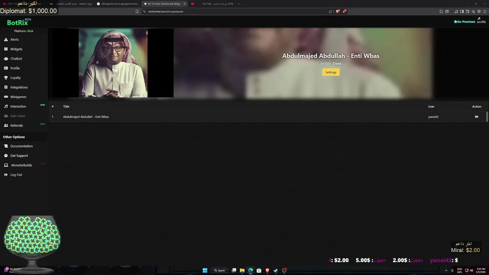This screenshot has height=275, width=489.
Task: Click the Other Options heading
Action: pos(14,137)
